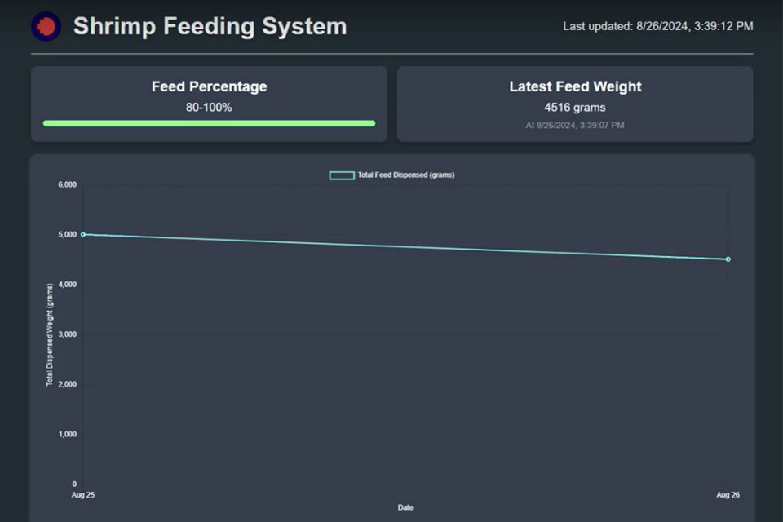Screen dimensions: 783x522
Task: Click the Aug 26 data point on the chart
Action: 728,259
